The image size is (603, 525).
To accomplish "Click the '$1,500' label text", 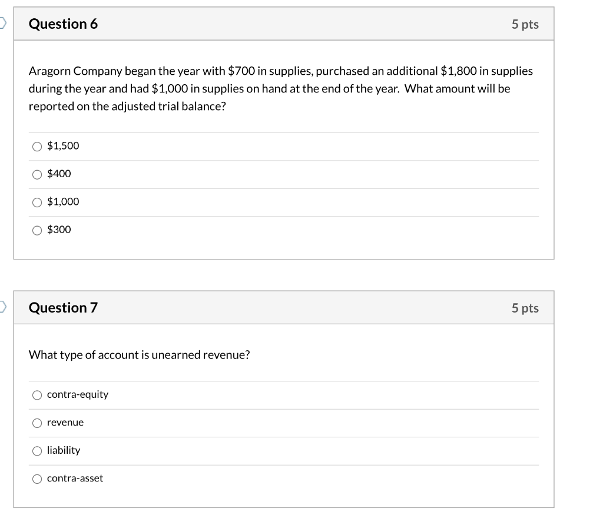I will [63, 145].
